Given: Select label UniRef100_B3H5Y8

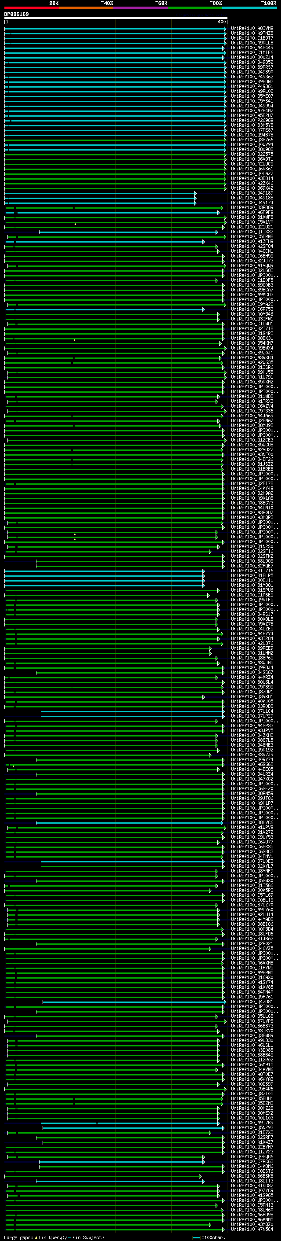Looking at the screenshot, I should coord(252,125).
